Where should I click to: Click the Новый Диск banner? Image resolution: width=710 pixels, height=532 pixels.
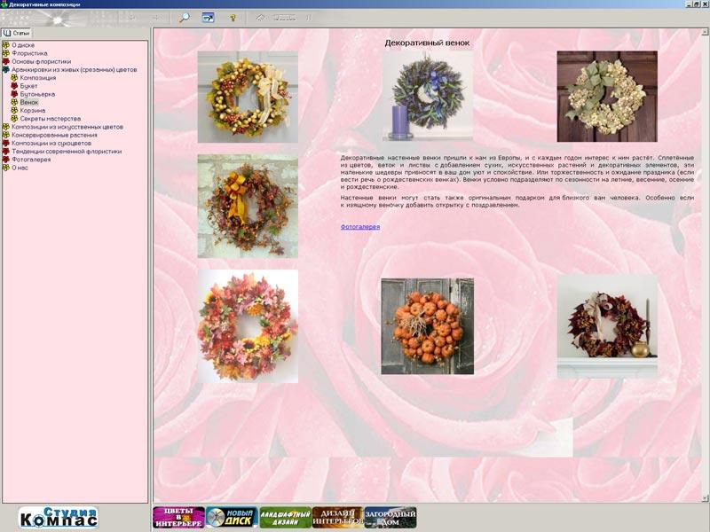pos(232,518)
